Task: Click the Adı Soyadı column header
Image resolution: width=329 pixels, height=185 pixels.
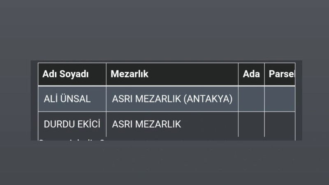Action: [x=66, y=74]
